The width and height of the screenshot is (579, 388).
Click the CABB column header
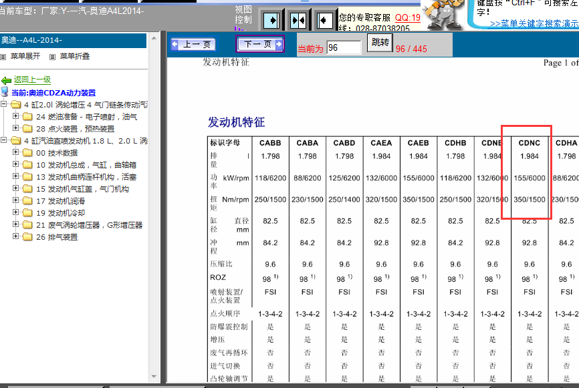270,143
